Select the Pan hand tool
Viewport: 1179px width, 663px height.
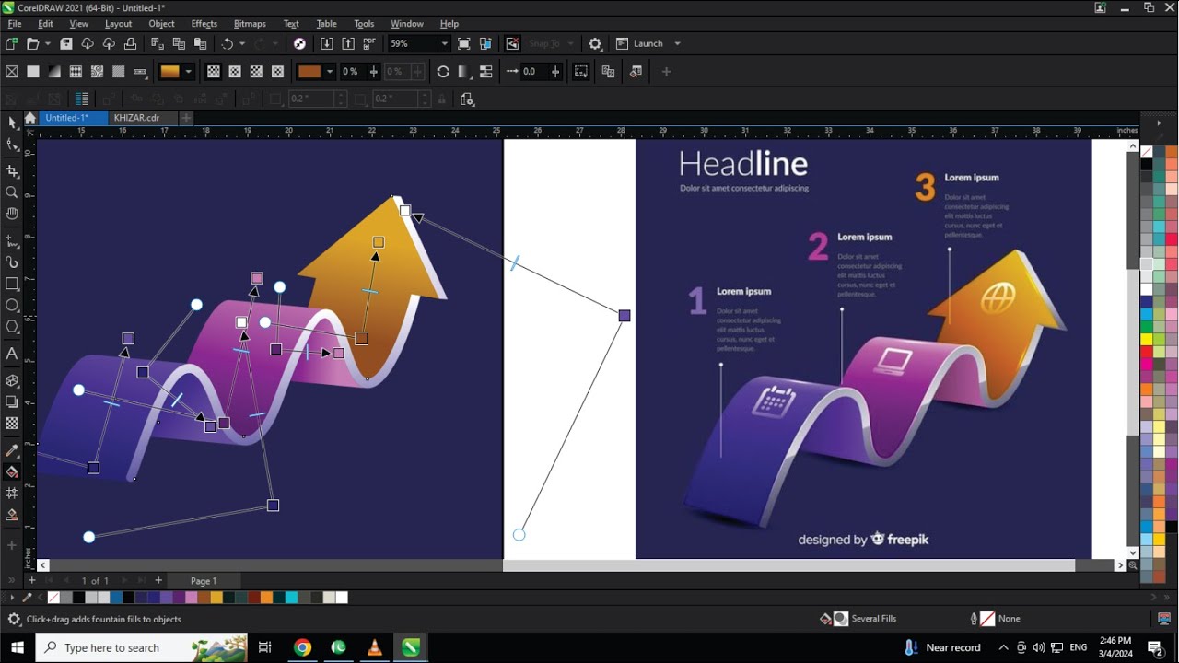click(12, 214)
